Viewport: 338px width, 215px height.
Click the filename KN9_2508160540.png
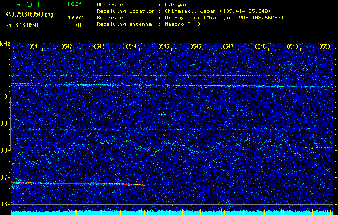pyautogui.click(x=29, y=15)
